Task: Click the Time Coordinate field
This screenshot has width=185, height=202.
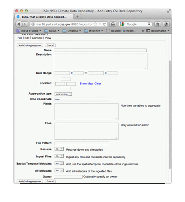Action: (x=82, y=99)
